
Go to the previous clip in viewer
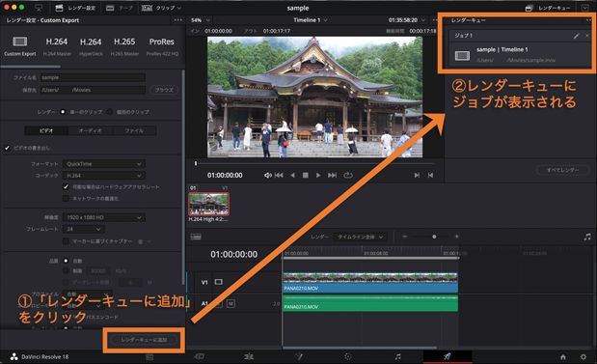(x=430, y=175)
